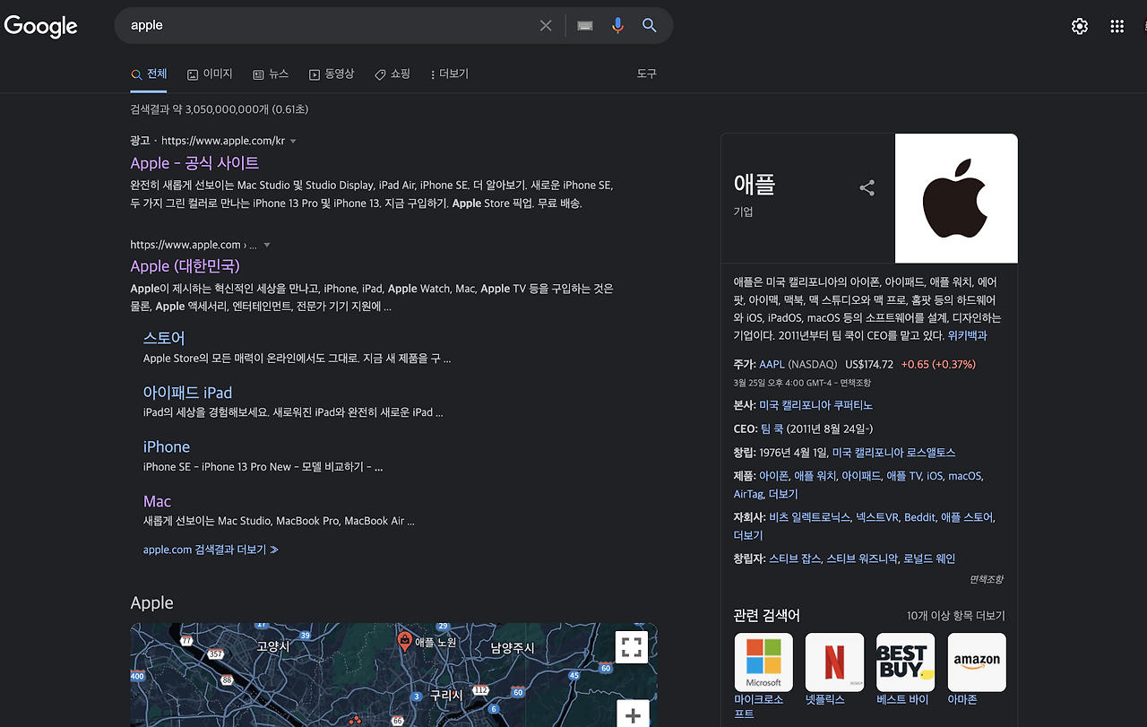Open the 아마존 related search link
1147x727 pixels.
(962, 699)
